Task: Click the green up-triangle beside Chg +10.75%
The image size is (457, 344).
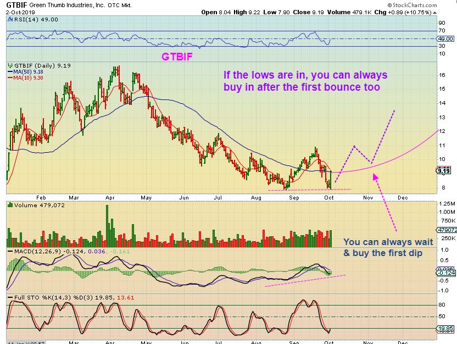Action: point(435,13)
